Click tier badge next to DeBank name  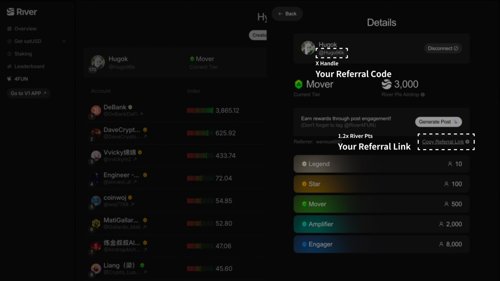[x=130, y=107]
